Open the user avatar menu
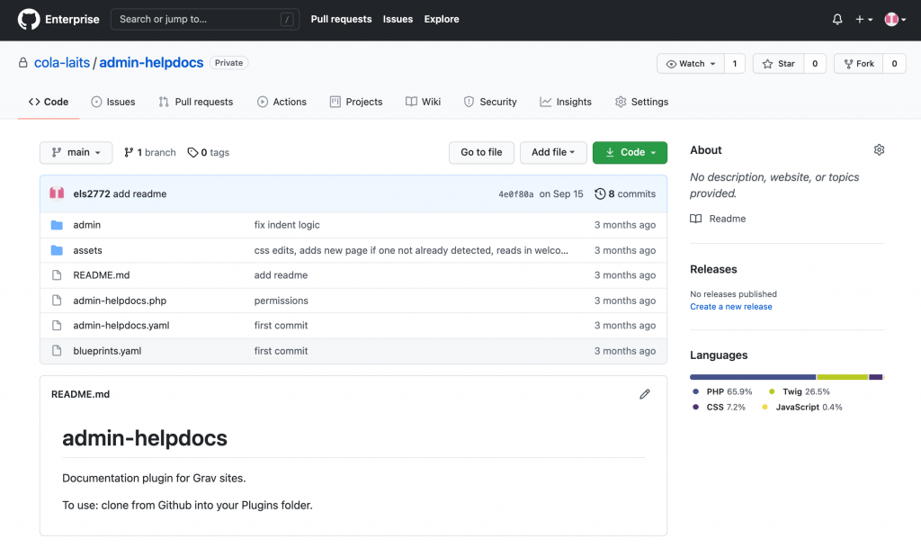The image size is (921, 557). (x=895, y=20)
